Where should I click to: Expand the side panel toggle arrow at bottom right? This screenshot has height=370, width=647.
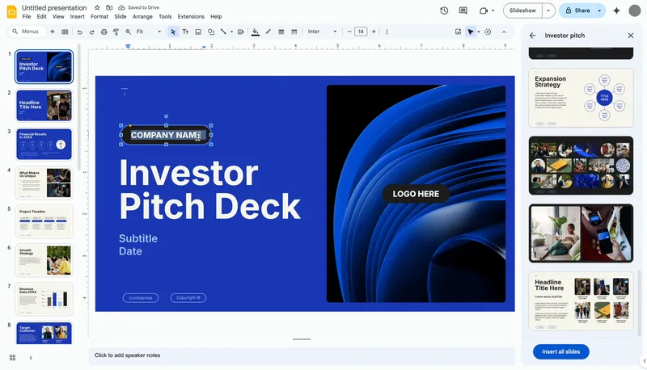point(644,361)
